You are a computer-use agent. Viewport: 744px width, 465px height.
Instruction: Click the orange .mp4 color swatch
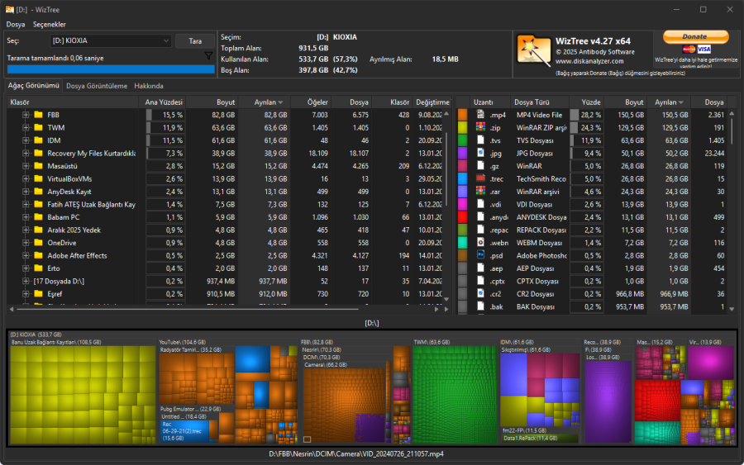462,115
